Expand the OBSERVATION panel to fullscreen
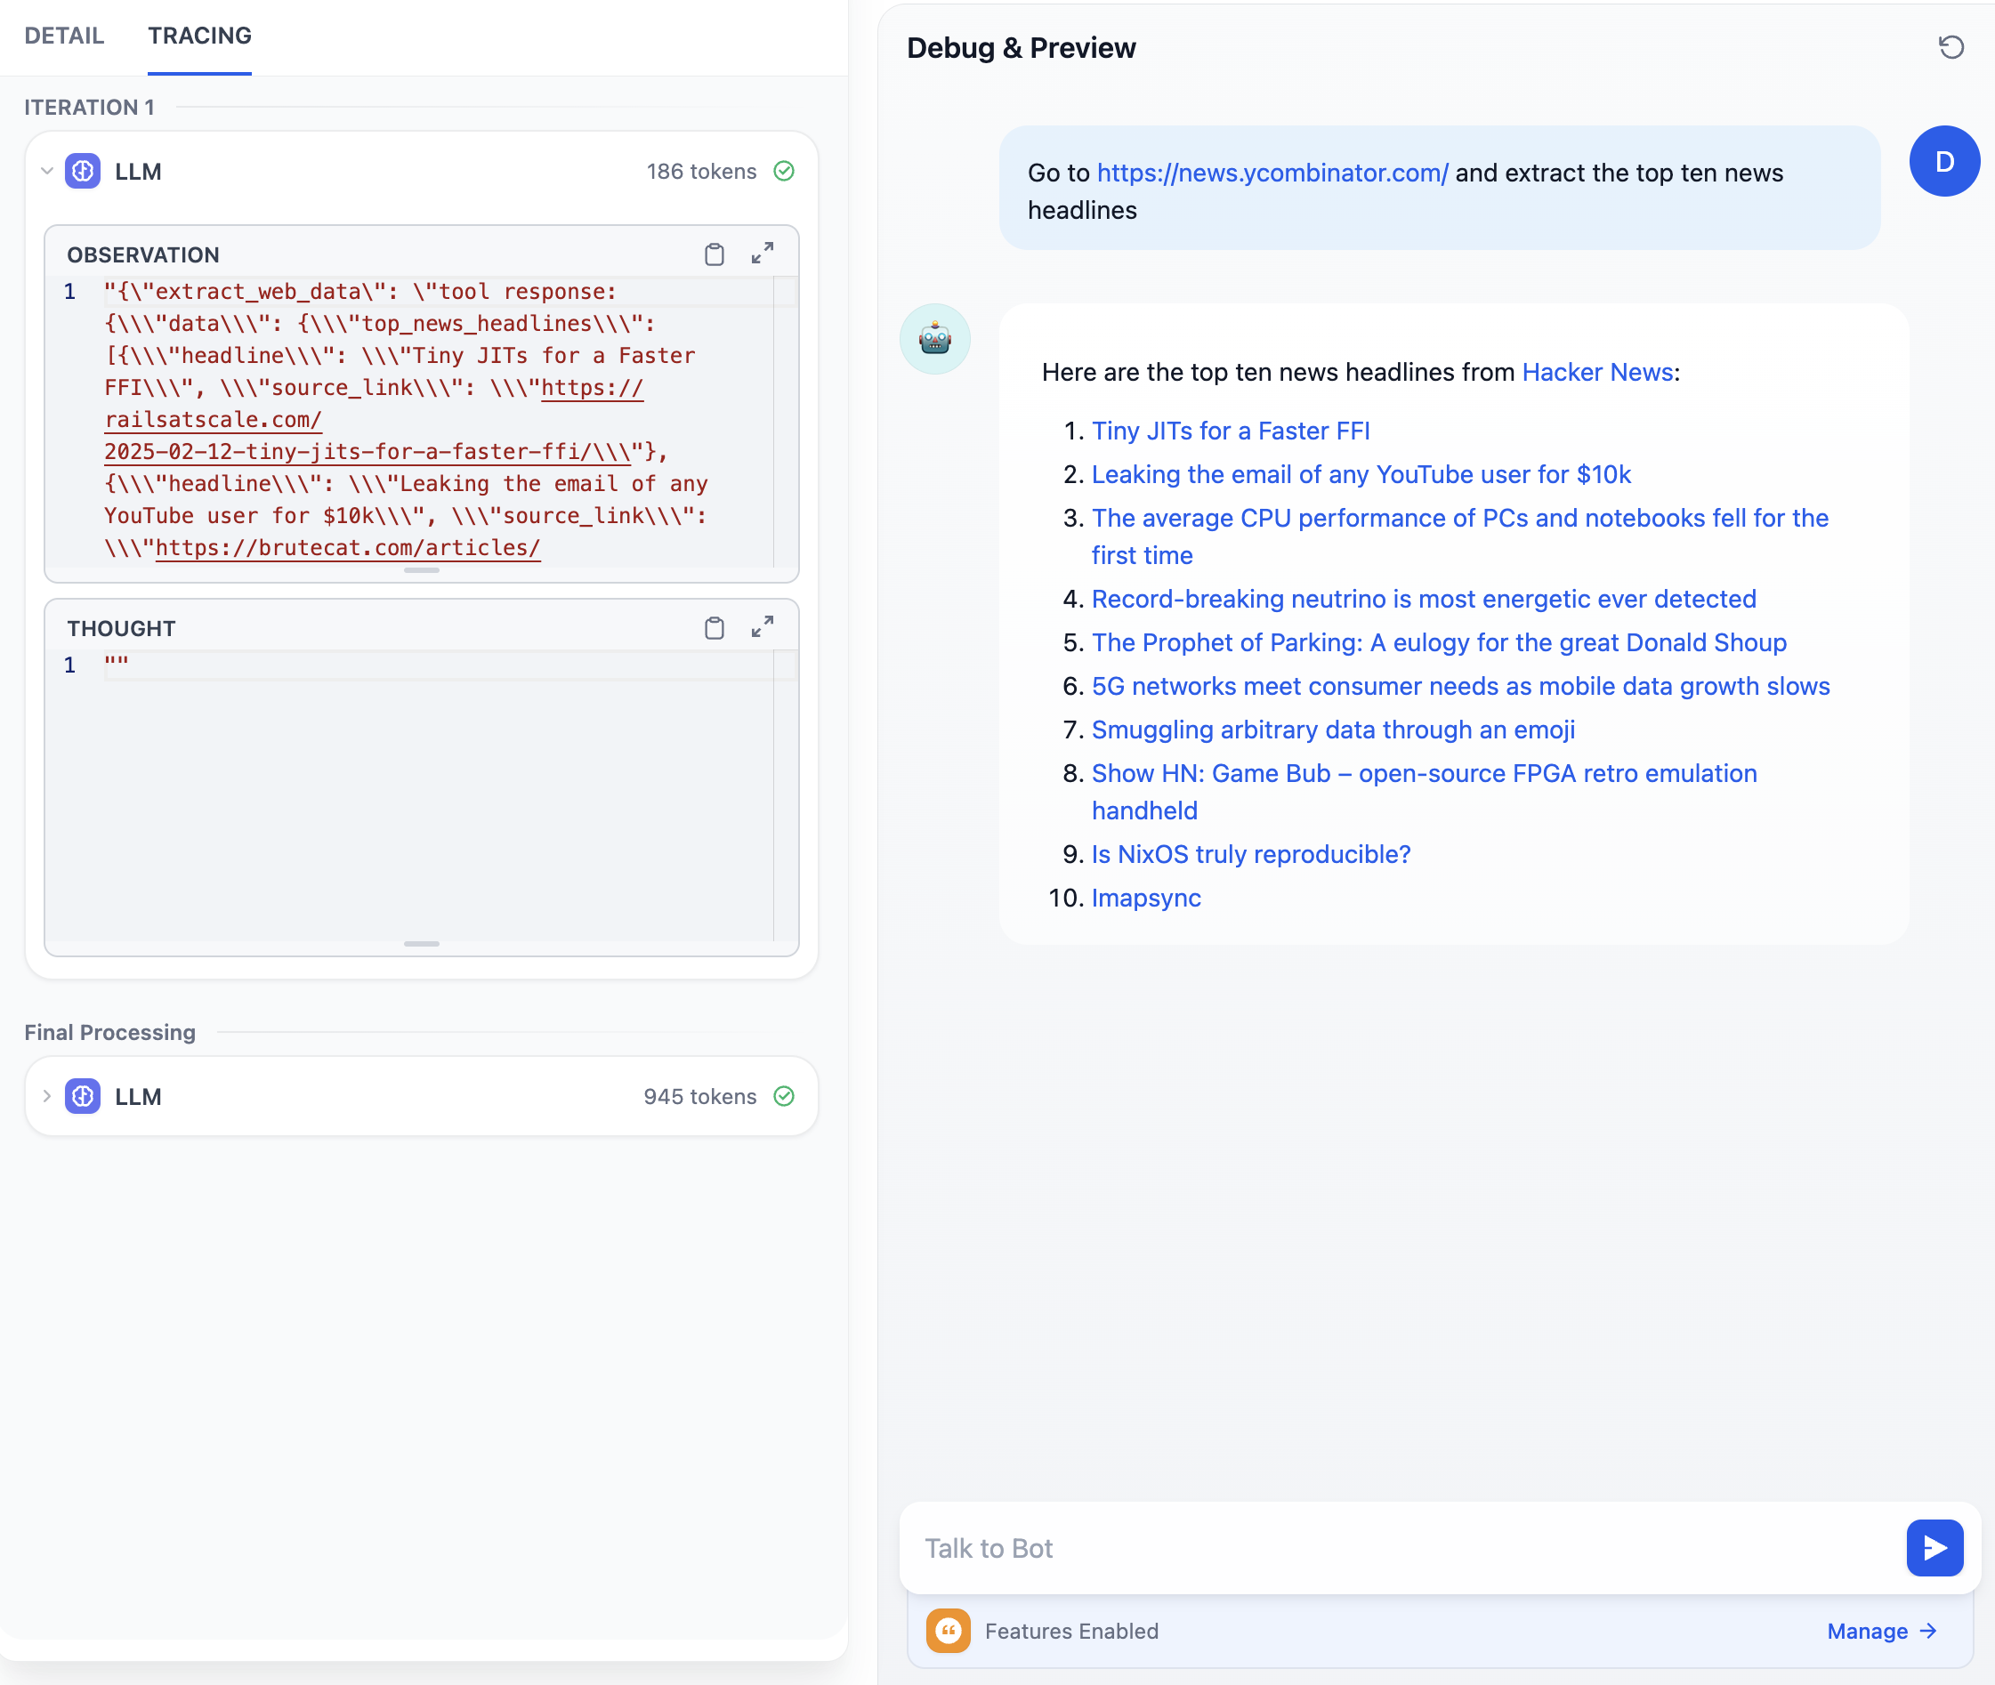 tap(762, 254)
